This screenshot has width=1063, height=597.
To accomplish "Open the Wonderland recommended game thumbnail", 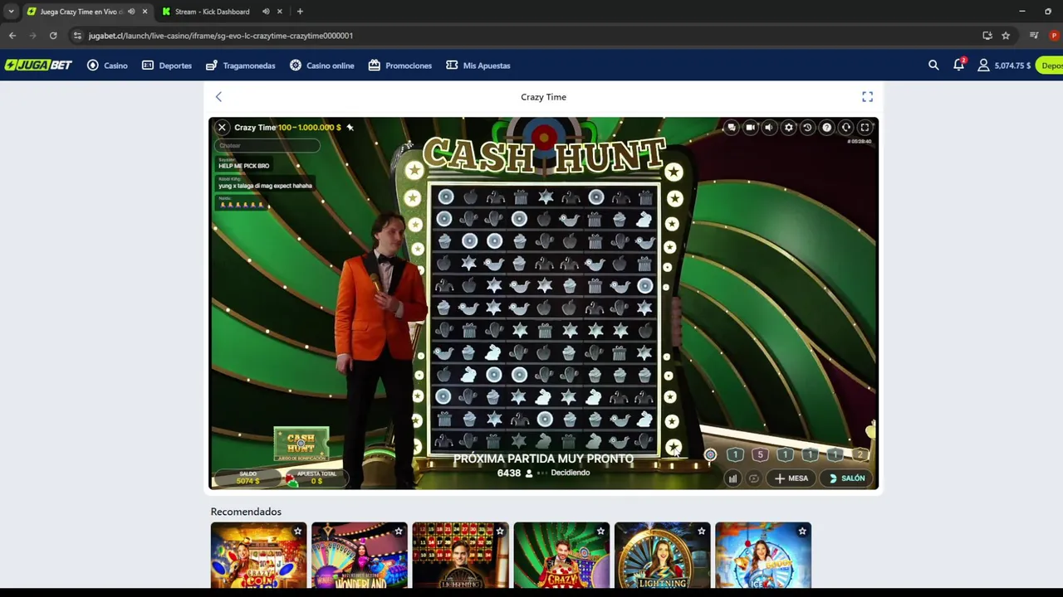I will 360,555.
